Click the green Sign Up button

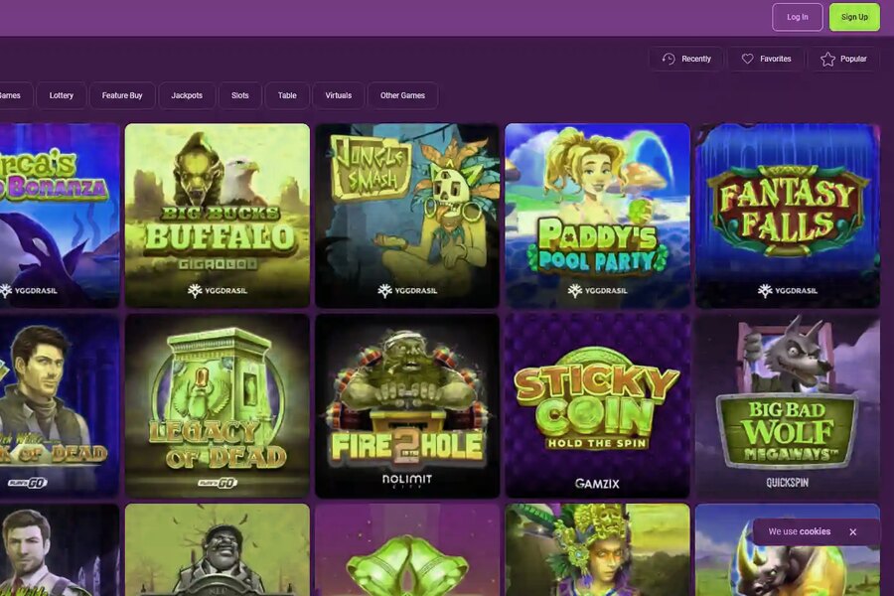point(854,17)
